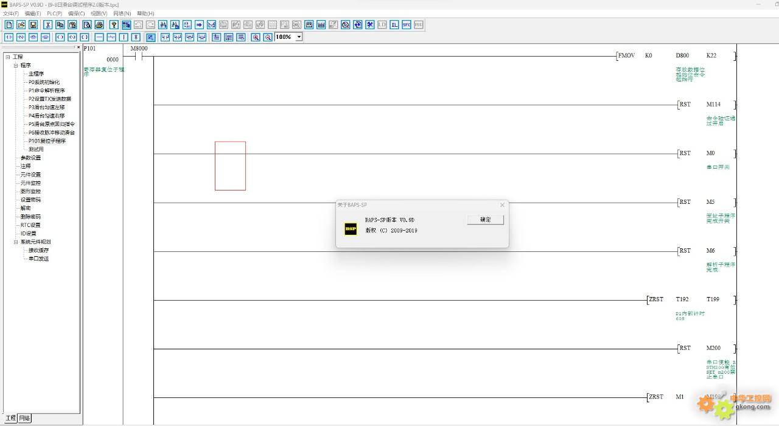The height and width of the screenshot is (426, 779).
Task: Save the current program
Action: coord(33,25)
